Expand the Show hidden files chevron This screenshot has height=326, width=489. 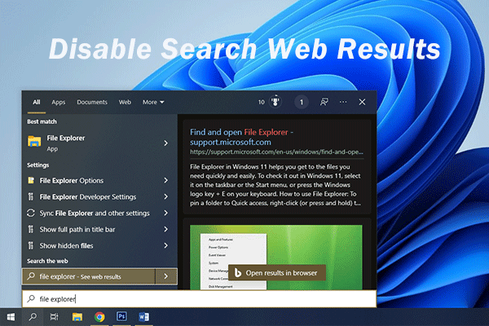point(166,245)
